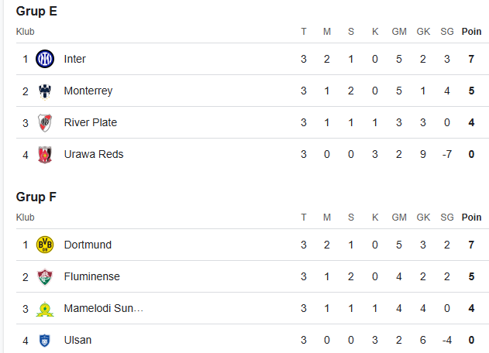Click the Klub header in Grup F
This screenshot has width=489, height=353.
pyautogui.click(x=26, y=218)
